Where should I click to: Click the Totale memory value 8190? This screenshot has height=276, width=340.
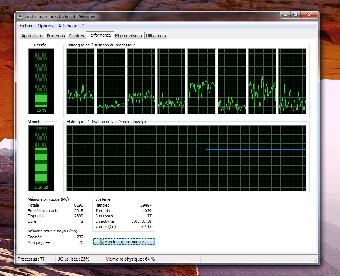[x=79, y=205]
